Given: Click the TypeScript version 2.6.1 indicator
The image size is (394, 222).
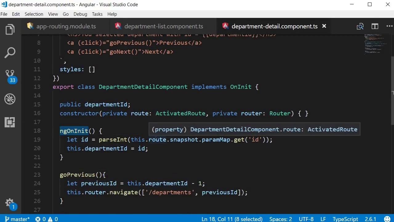Looking at the screenshot, I should click(x=370, y=219).
